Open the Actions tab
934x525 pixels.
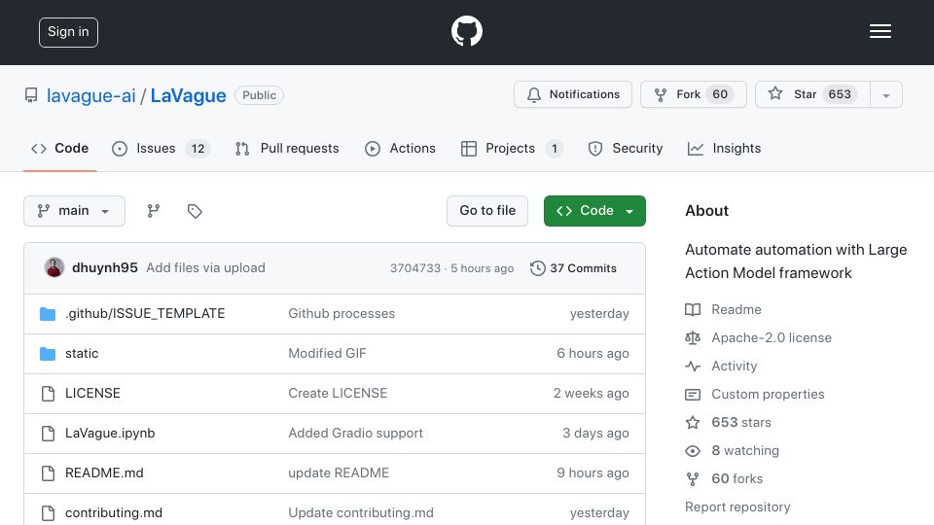(x=400, y=148)
